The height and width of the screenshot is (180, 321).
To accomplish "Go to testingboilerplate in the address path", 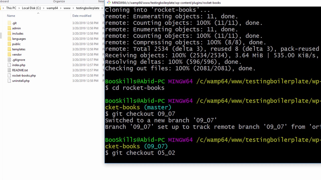I will 88,8.
